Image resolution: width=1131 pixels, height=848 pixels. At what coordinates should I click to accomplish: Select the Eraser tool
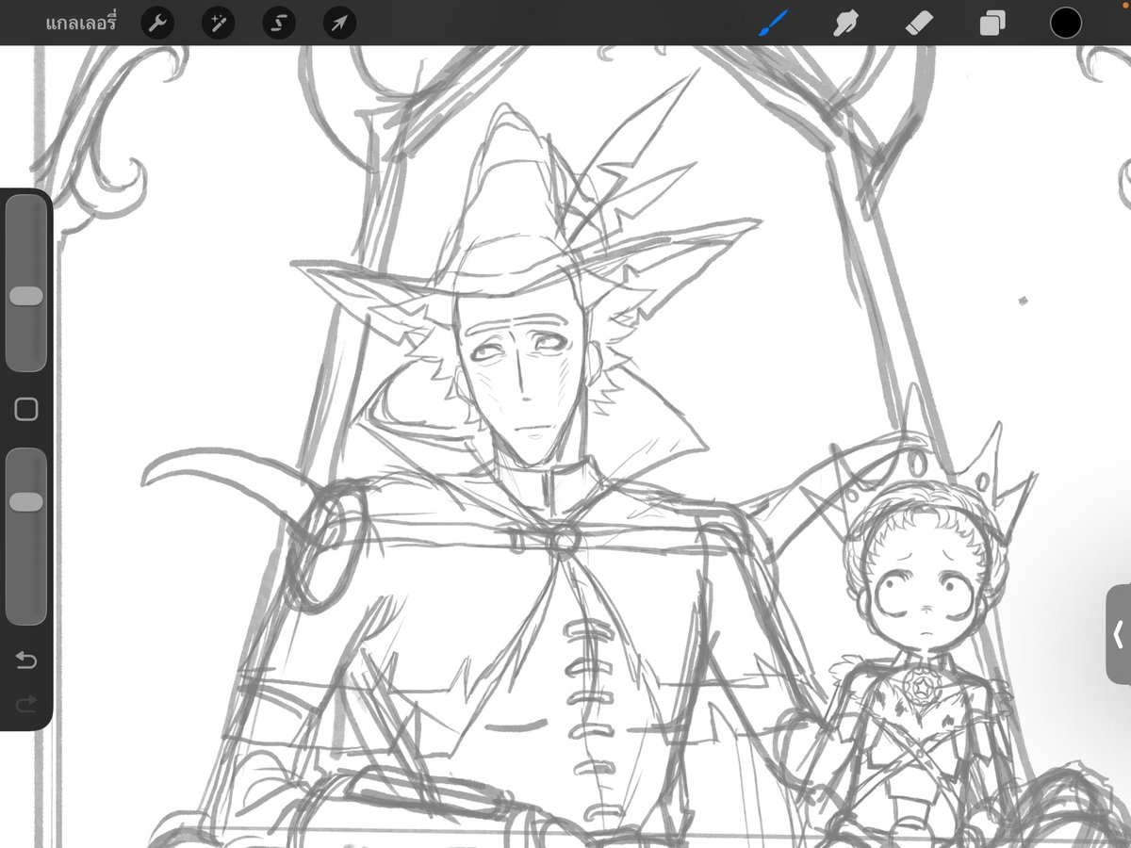[x=919, y=23]
